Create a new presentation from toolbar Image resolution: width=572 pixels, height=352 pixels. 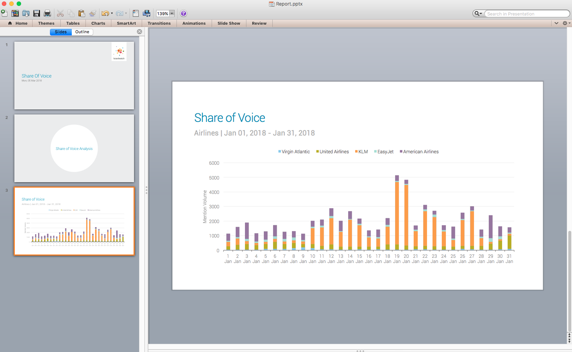[x=4, y=13]
